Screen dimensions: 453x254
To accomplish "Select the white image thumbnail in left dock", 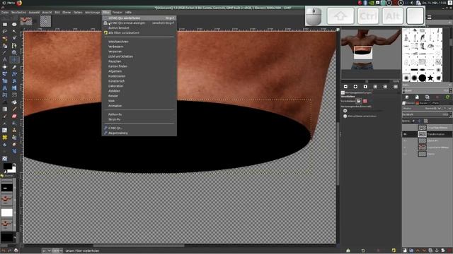I will (x=7, y=212).
